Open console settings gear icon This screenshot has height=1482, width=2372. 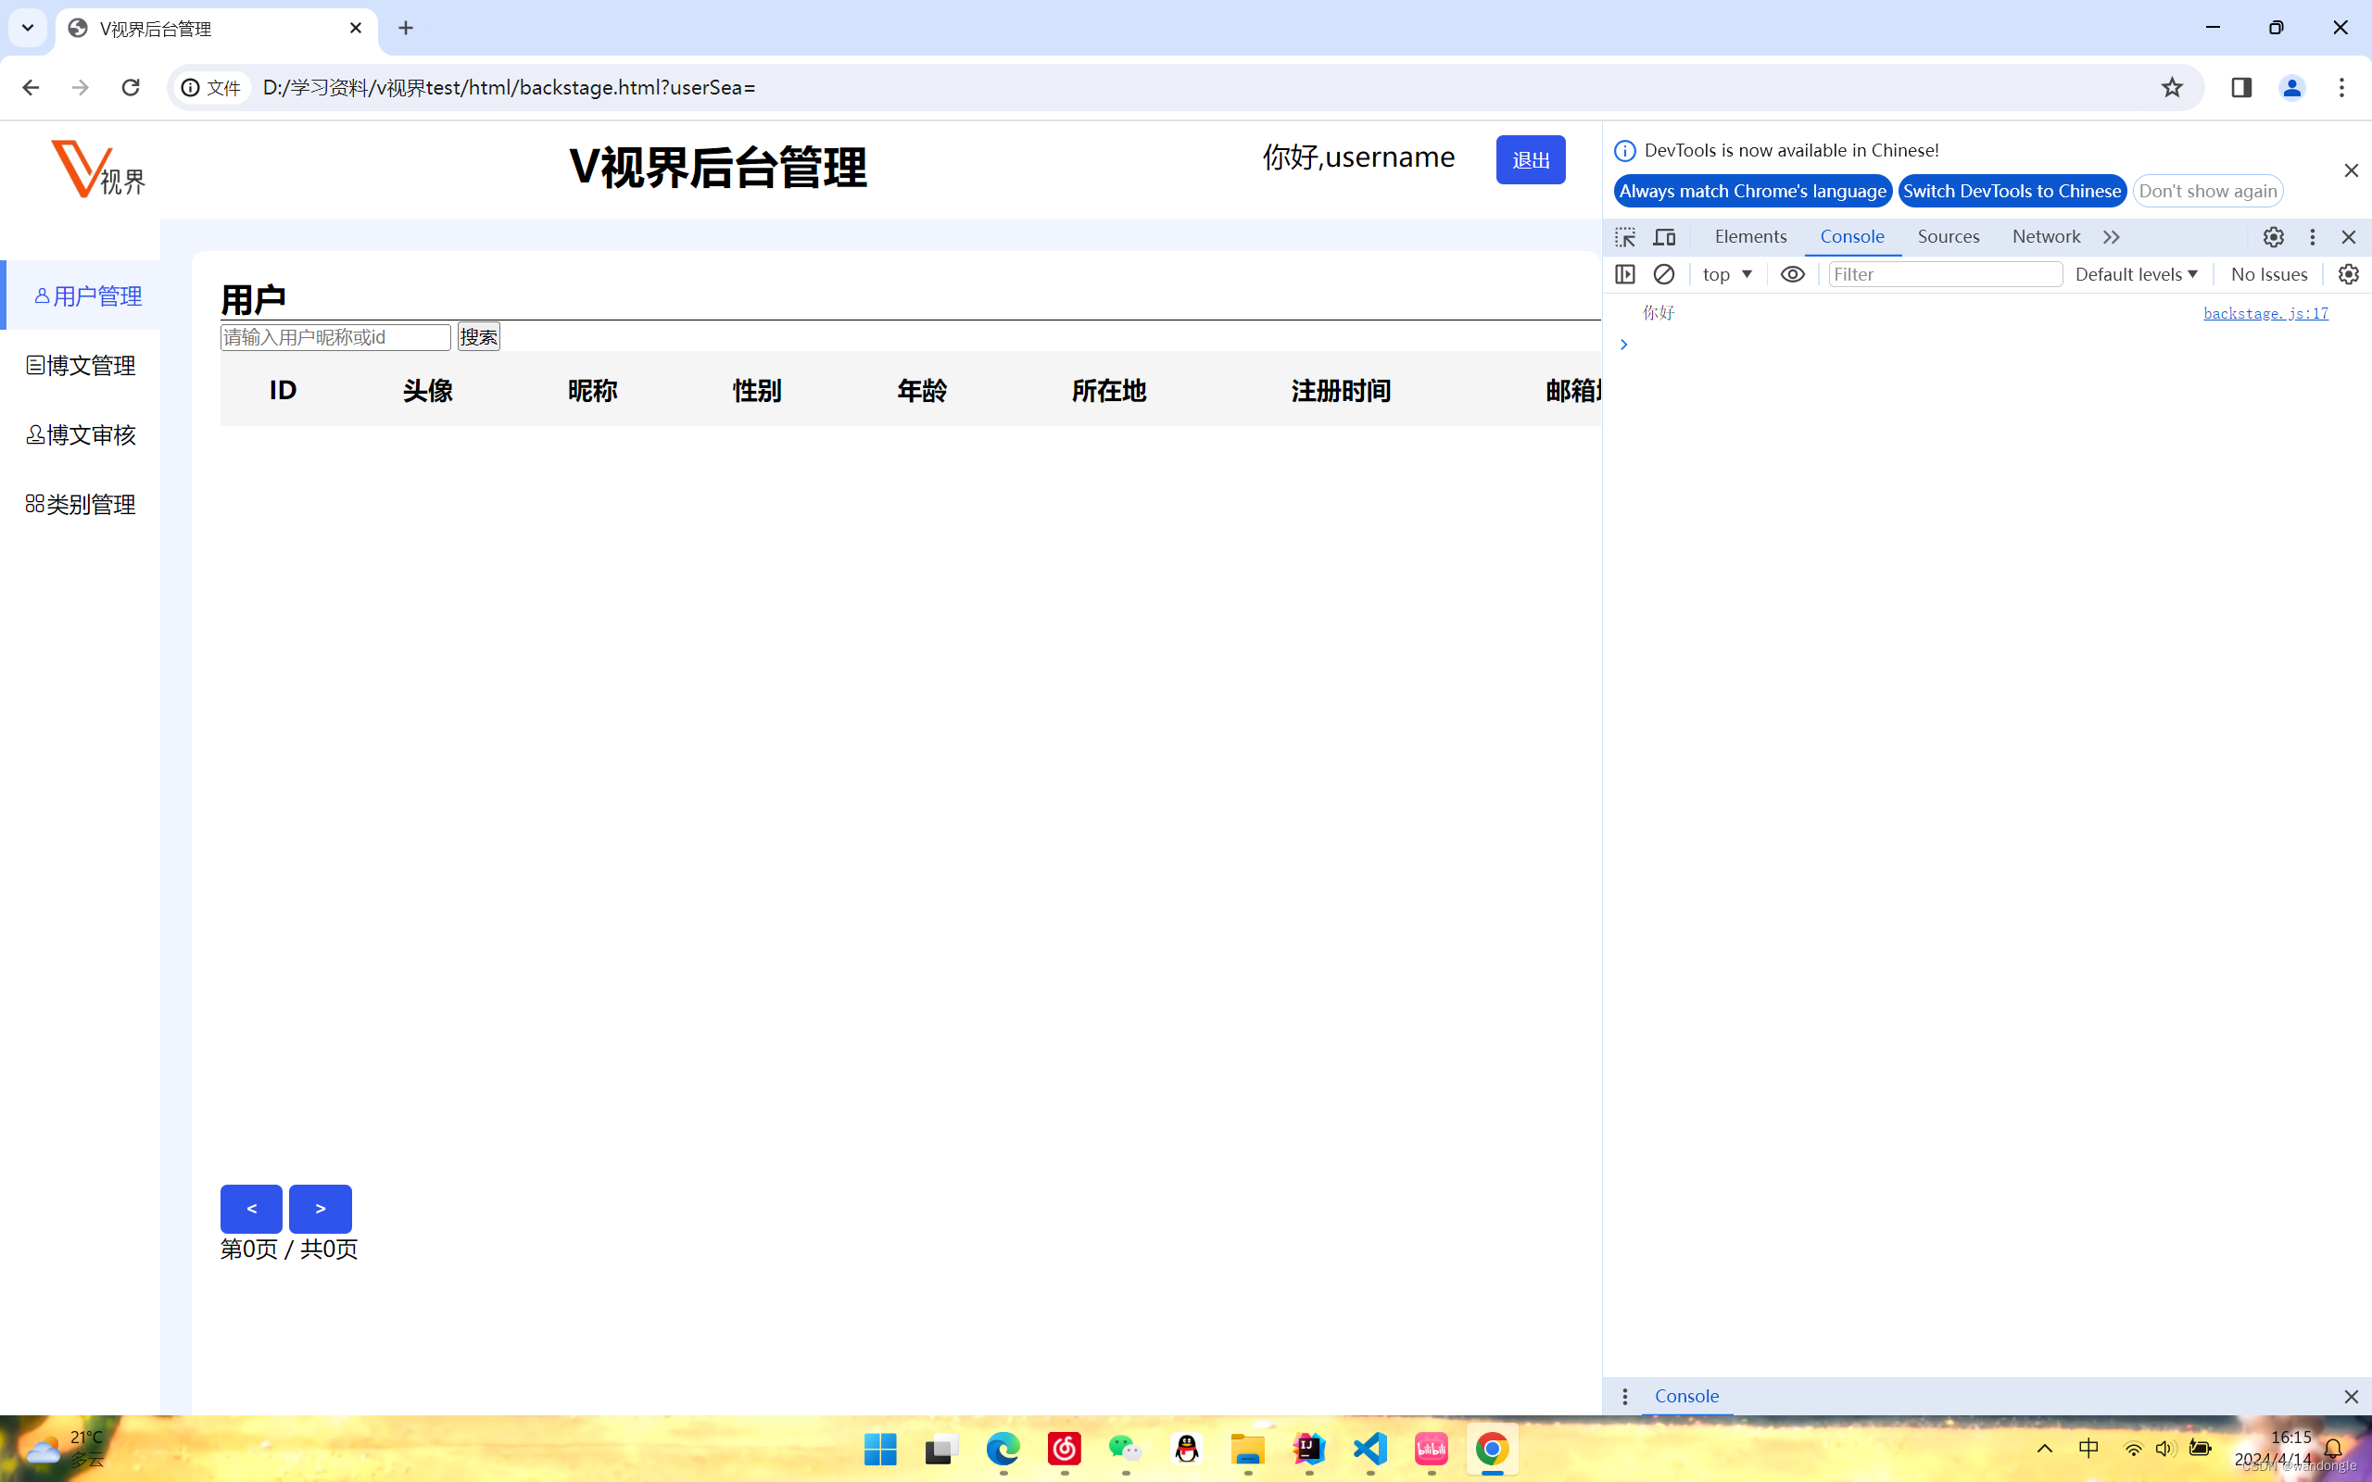pos(2348,274)
